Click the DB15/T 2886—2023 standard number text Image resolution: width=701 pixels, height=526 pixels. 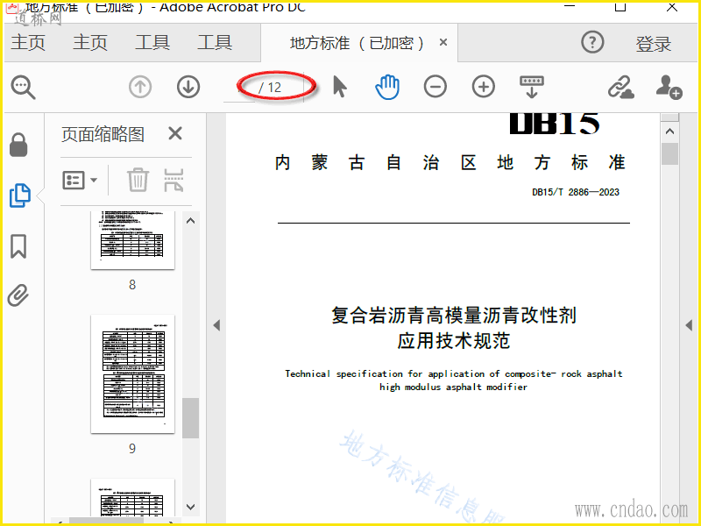pyautogui.click(x=576, y=192)
